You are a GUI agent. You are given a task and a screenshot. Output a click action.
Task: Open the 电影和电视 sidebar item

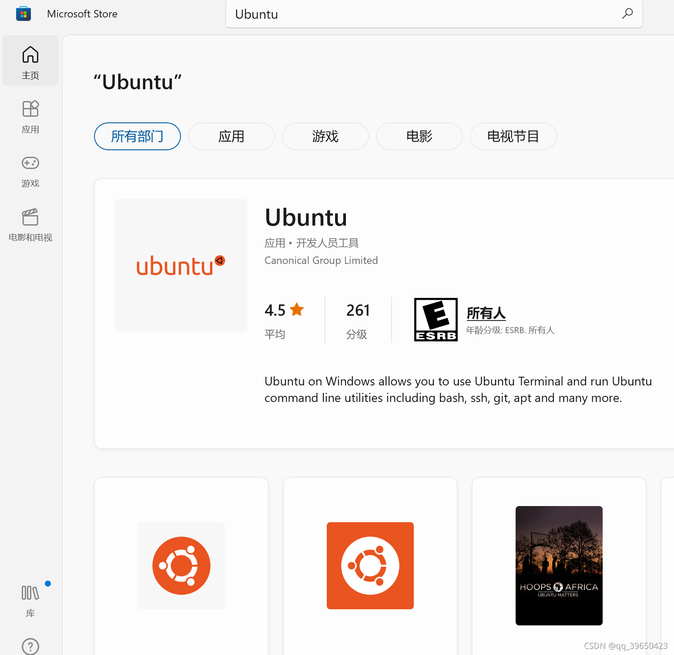click(30, 225)
